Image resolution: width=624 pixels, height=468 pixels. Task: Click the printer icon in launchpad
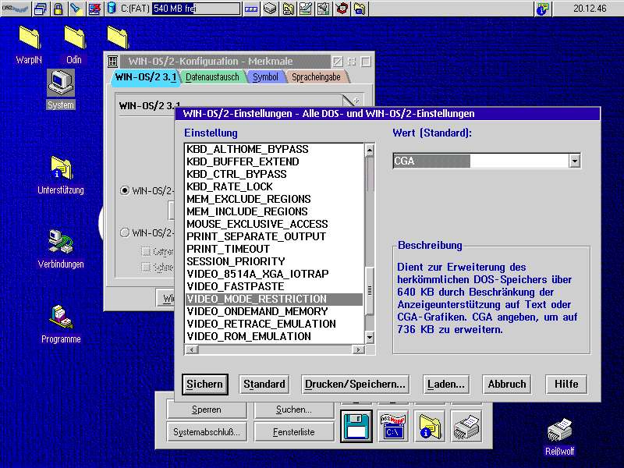pos(466,426)
